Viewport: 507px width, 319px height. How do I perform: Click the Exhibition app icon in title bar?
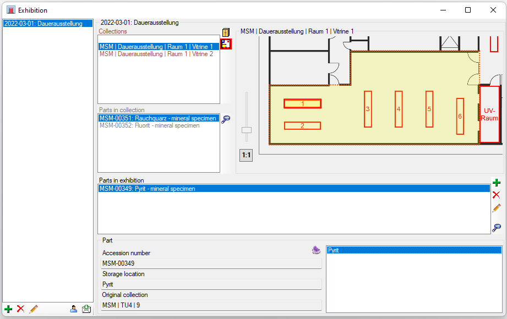(11, 10)
